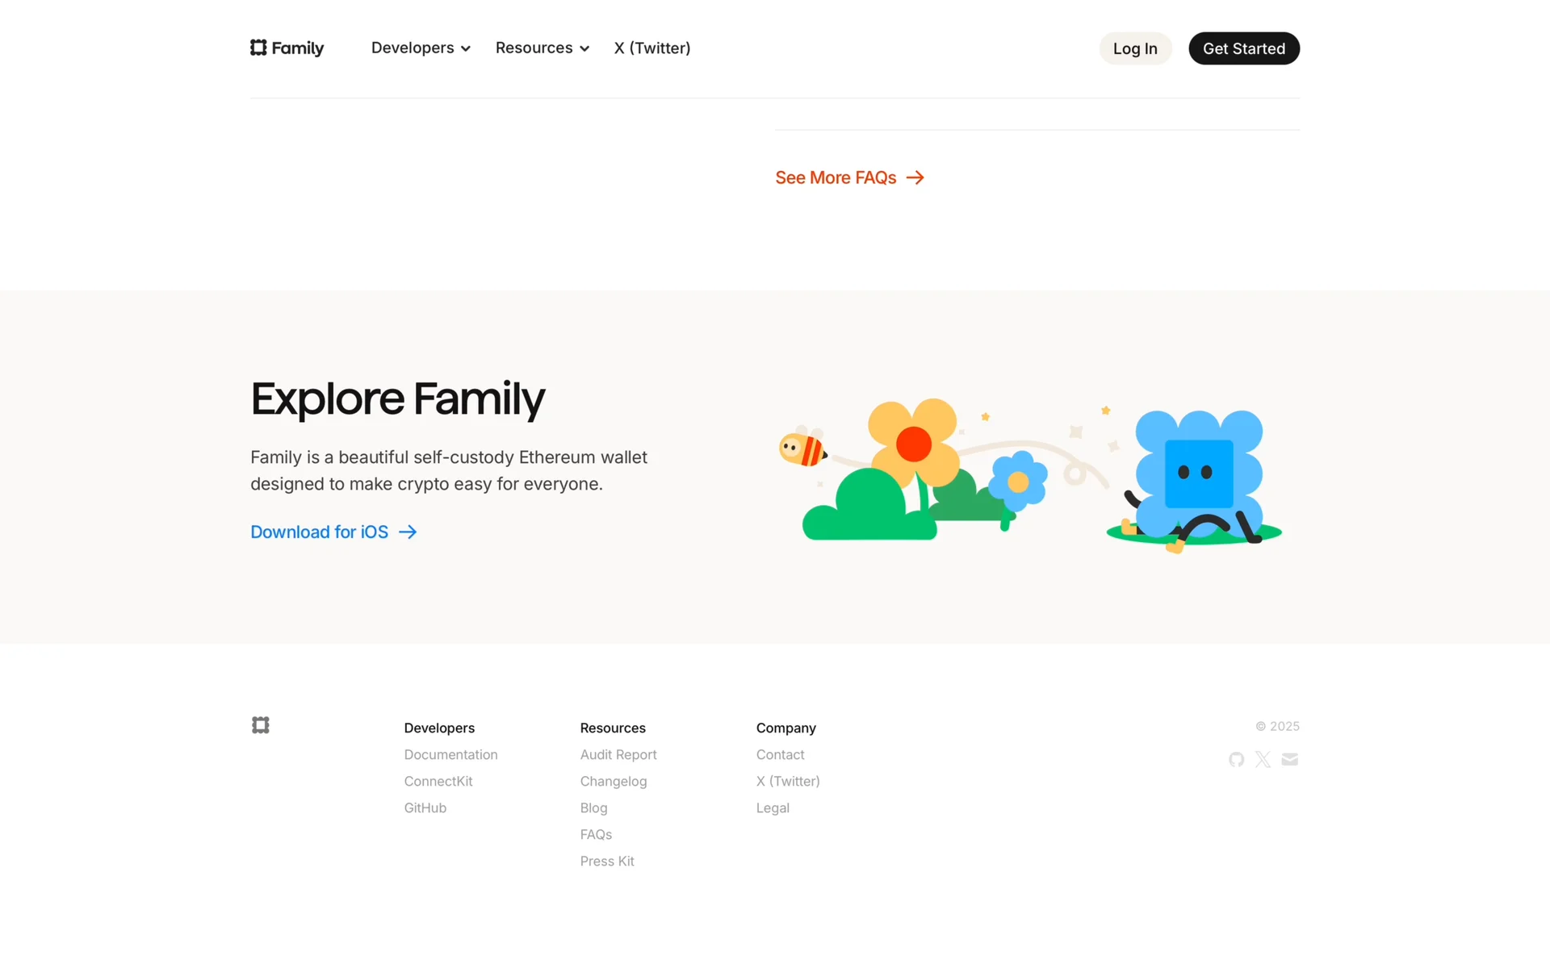Image resolution: width=1550 pixels, height=968 pixels.
Task: Open X (Twitter) link in top navigation
Action: (651, 48)
